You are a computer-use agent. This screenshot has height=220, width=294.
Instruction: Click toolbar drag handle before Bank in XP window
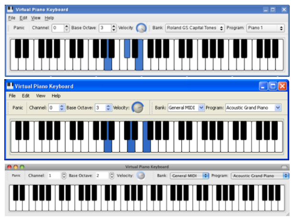(x=152, y=108)
